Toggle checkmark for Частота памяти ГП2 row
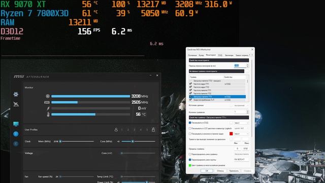Screen dimensions: 325x183 tap(190, 94)
